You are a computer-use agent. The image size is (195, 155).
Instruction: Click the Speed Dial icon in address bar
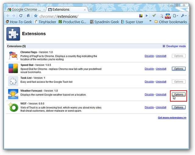(141, 16)
